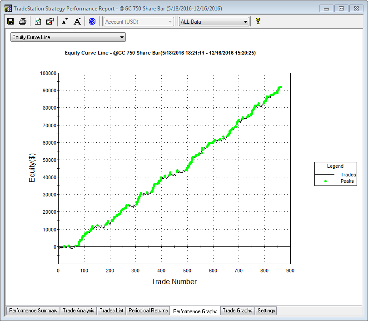The image size is (368, 321).
Task: Click the green Peaks legend marker
Action: 325,181
